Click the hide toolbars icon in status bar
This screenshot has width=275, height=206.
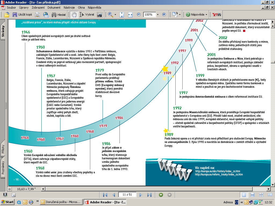coord(14,195)
